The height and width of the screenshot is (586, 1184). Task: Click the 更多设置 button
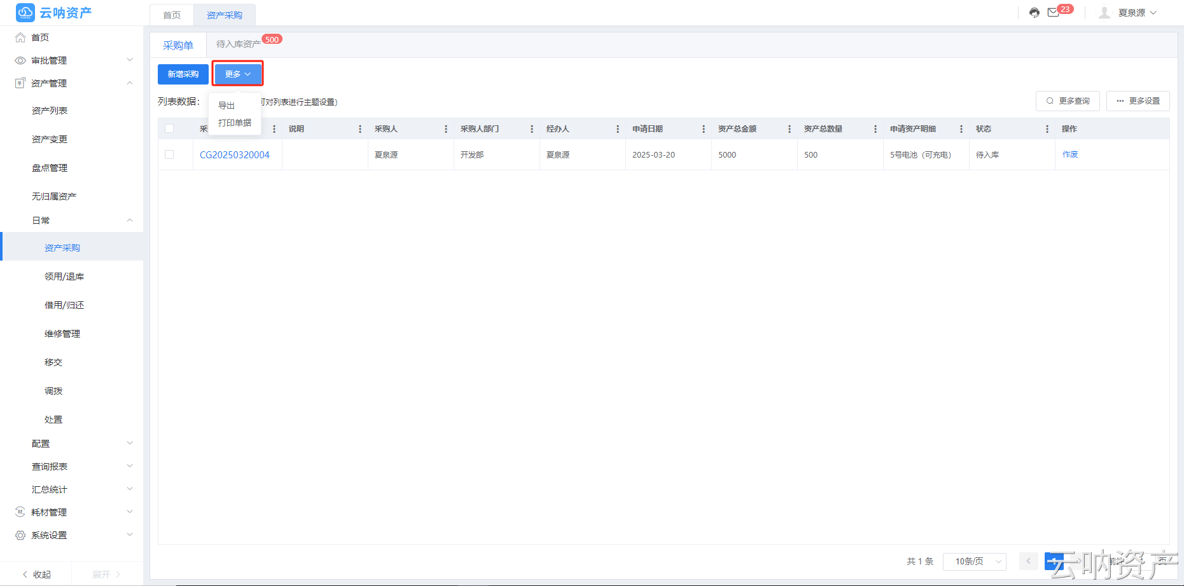pos(1138,101)
